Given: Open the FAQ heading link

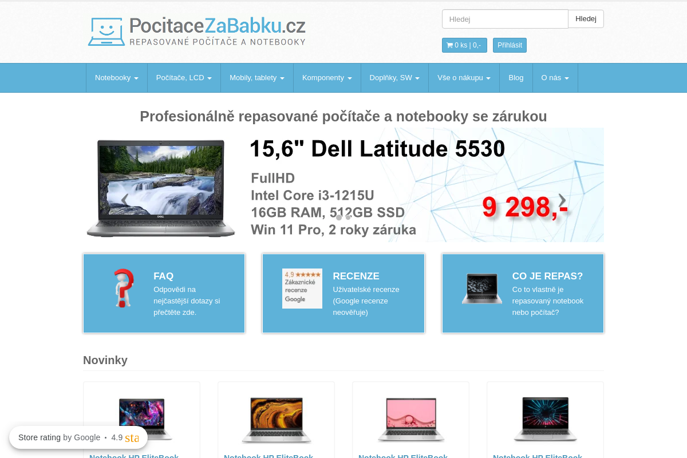Looking at the screenshot, I should 164,276.
